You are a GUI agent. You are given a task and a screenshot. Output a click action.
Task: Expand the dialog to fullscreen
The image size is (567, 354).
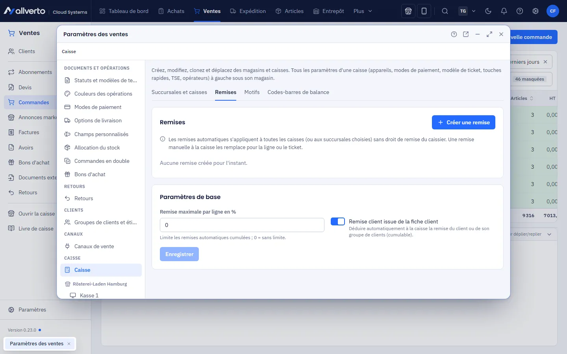[489, 34]
